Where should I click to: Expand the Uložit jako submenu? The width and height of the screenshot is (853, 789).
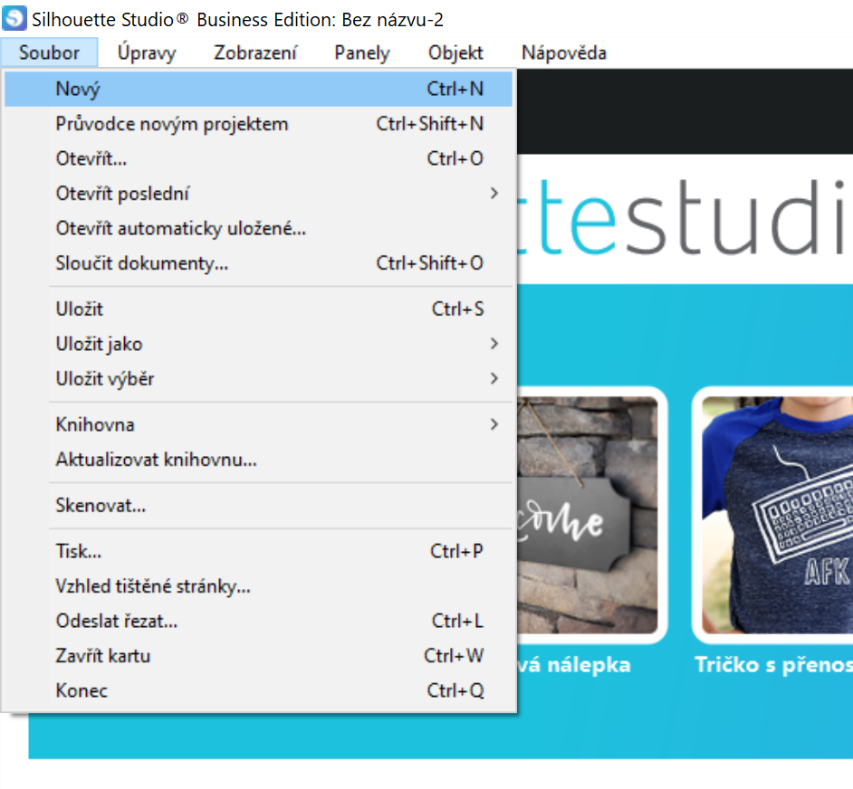494,344
